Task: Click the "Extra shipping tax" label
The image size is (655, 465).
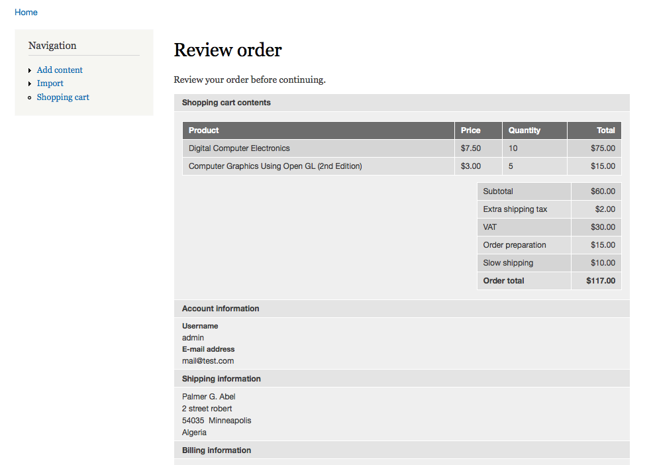Action: point(515,209)
